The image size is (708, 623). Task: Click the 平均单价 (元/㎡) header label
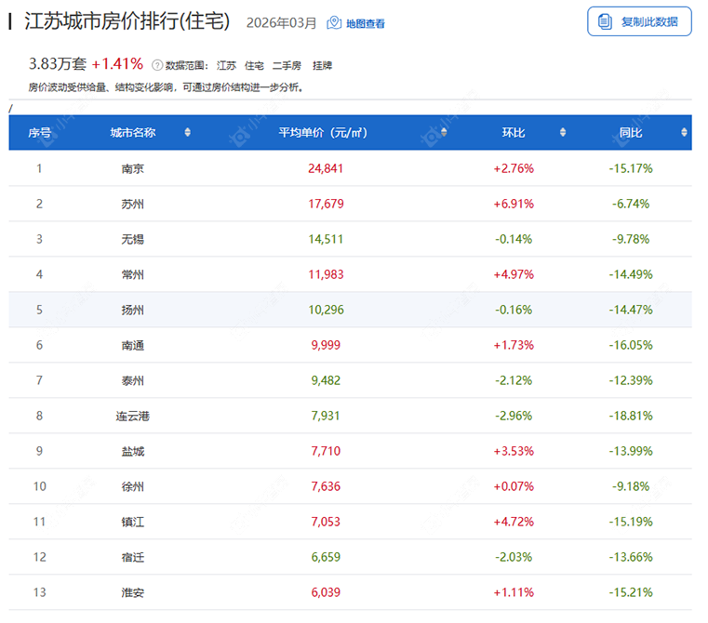tap(323, 133)
